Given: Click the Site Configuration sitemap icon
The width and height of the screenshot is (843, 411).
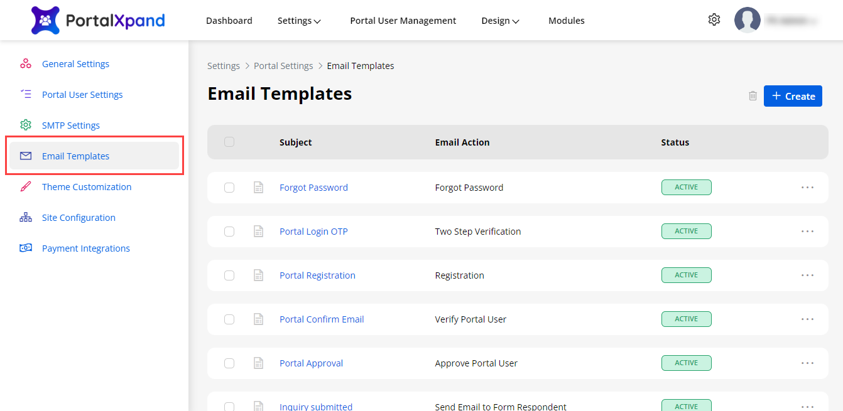Looking at the screenshot, I should 26,217.
